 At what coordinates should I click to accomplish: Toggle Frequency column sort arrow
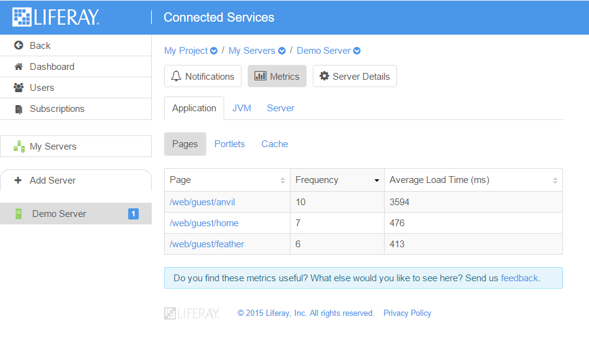coord(377,181)
